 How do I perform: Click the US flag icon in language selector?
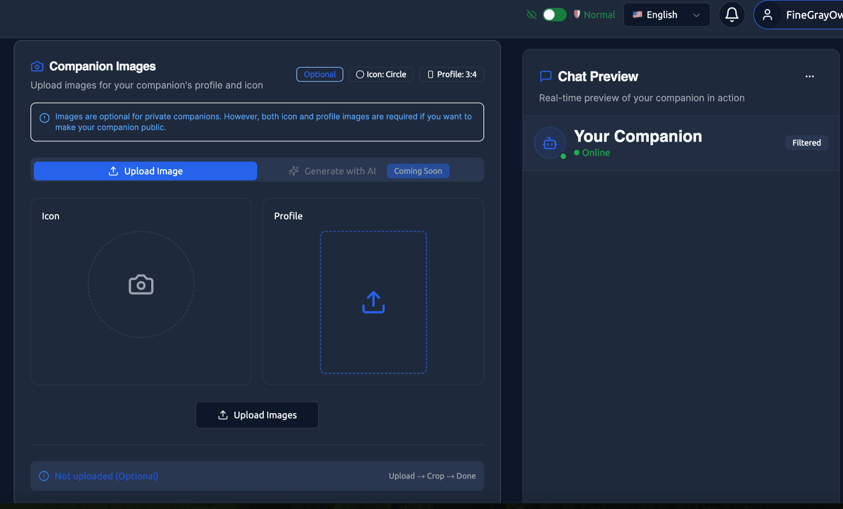click(637, 14)
